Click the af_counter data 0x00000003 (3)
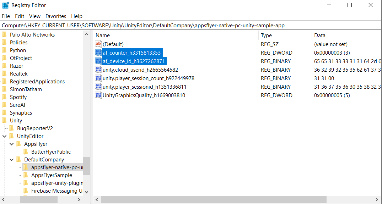The height and width of the screenshot is (204, 382). [332, 53]
